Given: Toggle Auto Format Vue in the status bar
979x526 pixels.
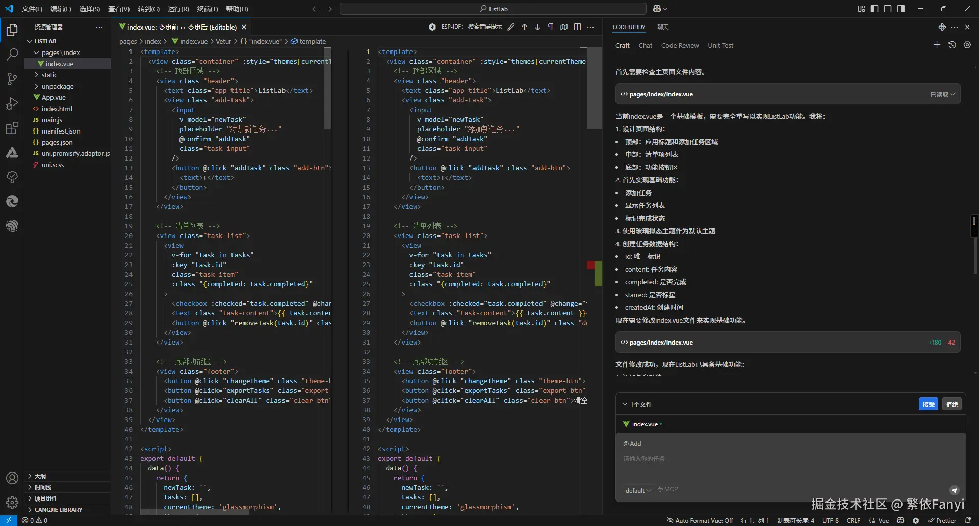Looking at the screenshot, I should click(x=700, y=520).
